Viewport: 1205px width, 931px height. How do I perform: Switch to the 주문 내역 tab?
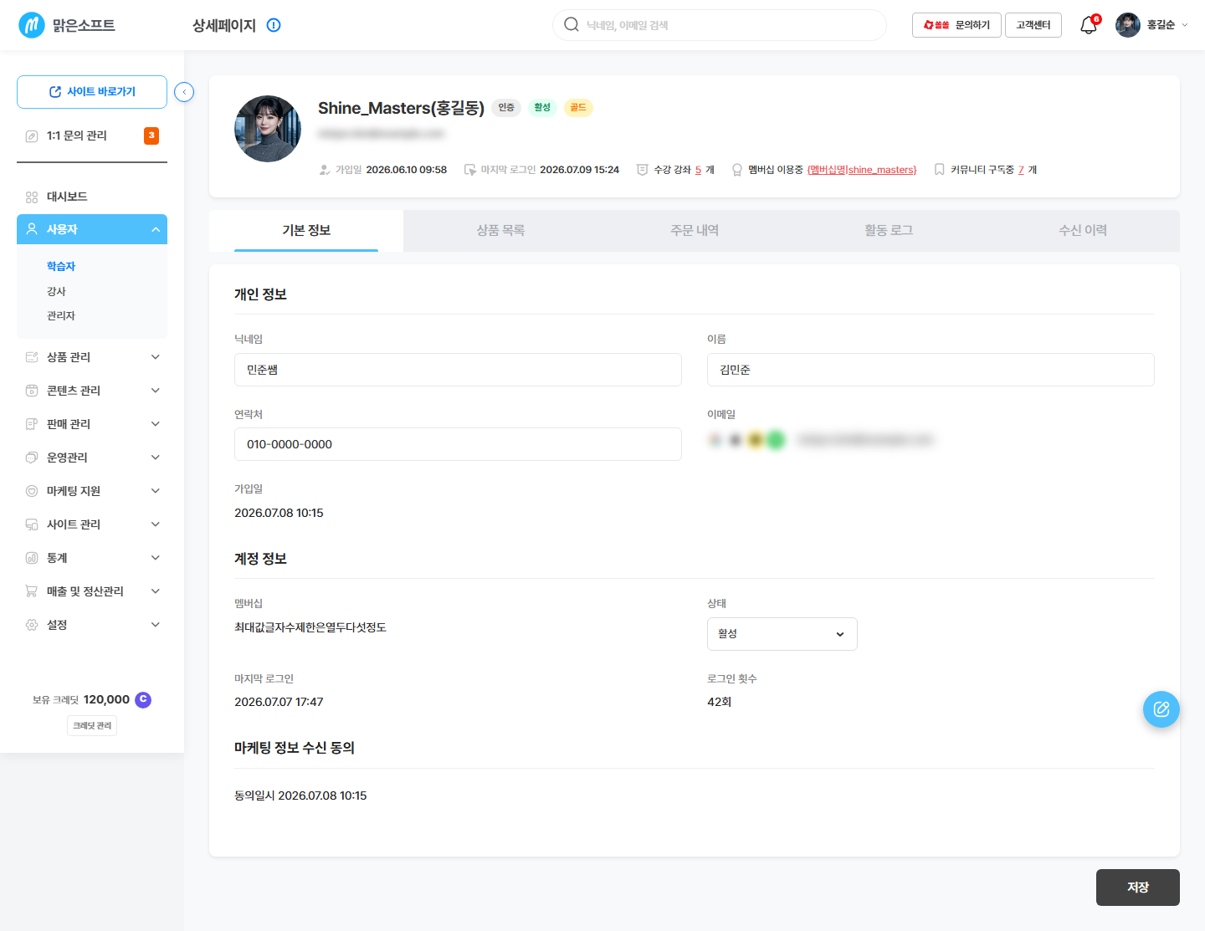(x=695, y=230)
